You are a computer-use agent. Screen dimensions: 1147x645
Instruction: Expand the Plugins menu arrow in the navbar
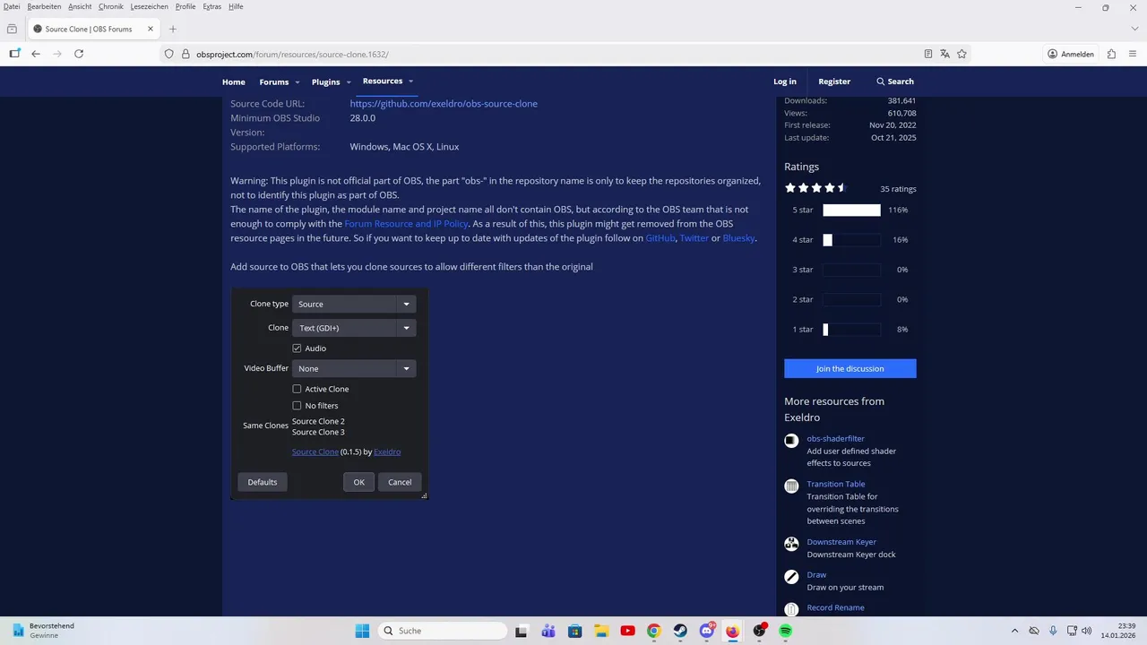(x=349, y=82)
